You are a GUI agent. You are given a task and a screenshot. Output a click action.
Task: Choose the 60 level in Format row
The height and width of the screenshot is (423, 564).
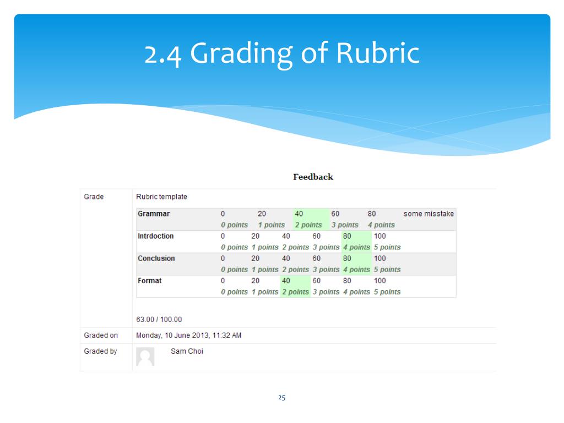coord(326,286)
